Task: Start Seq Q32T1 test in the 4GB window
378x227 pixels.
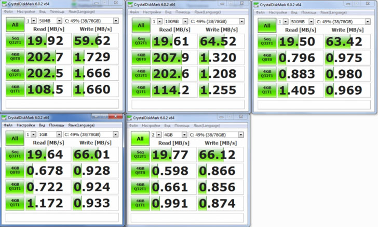Action: 140,155
